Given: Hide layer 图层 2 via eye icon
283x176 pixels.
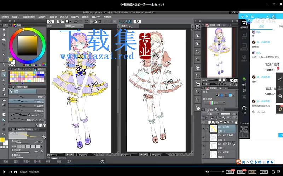Looking at the screenshot, I should [204, 137].
